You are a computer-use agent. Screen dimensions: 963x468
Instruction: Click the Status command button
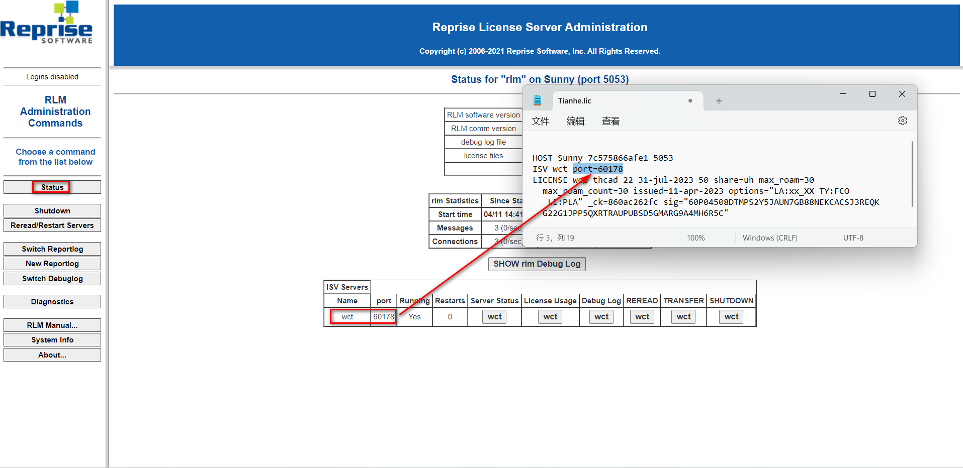[52, 187]
